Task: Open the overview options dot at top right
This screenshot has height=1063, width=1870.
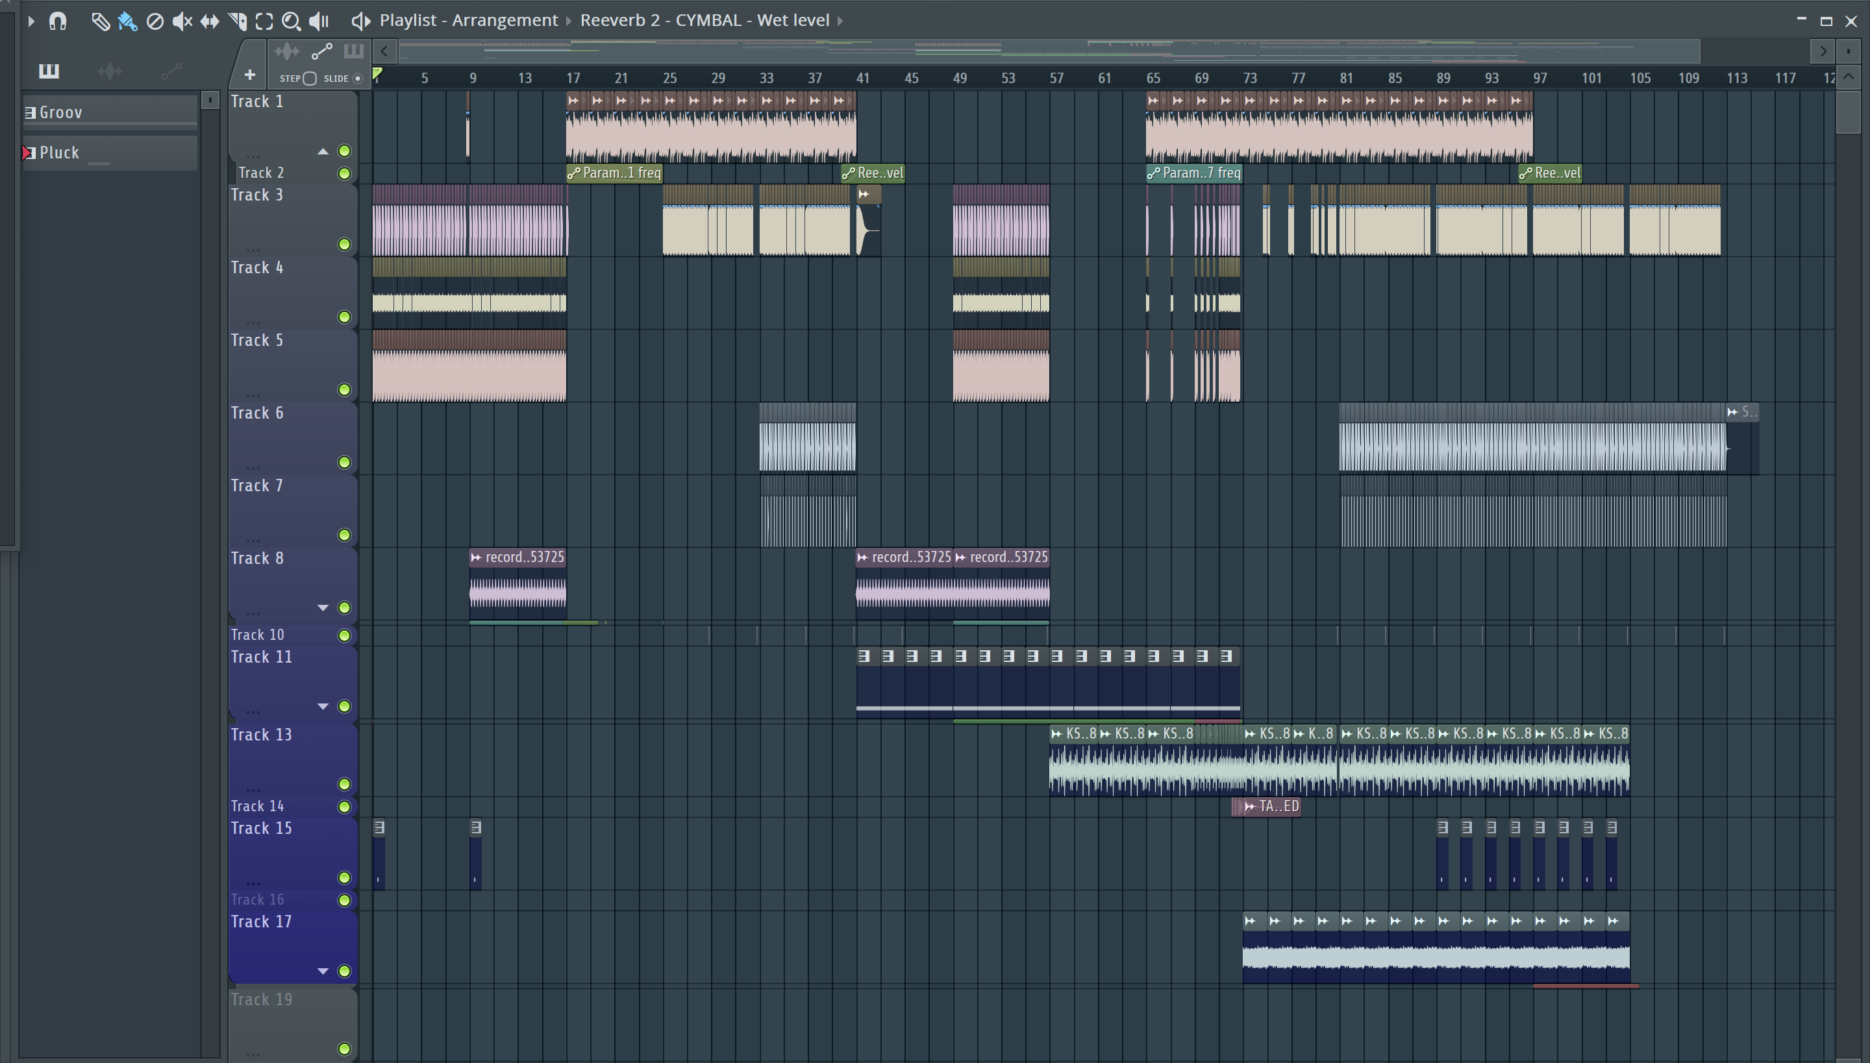Action: click(1848, 51)
